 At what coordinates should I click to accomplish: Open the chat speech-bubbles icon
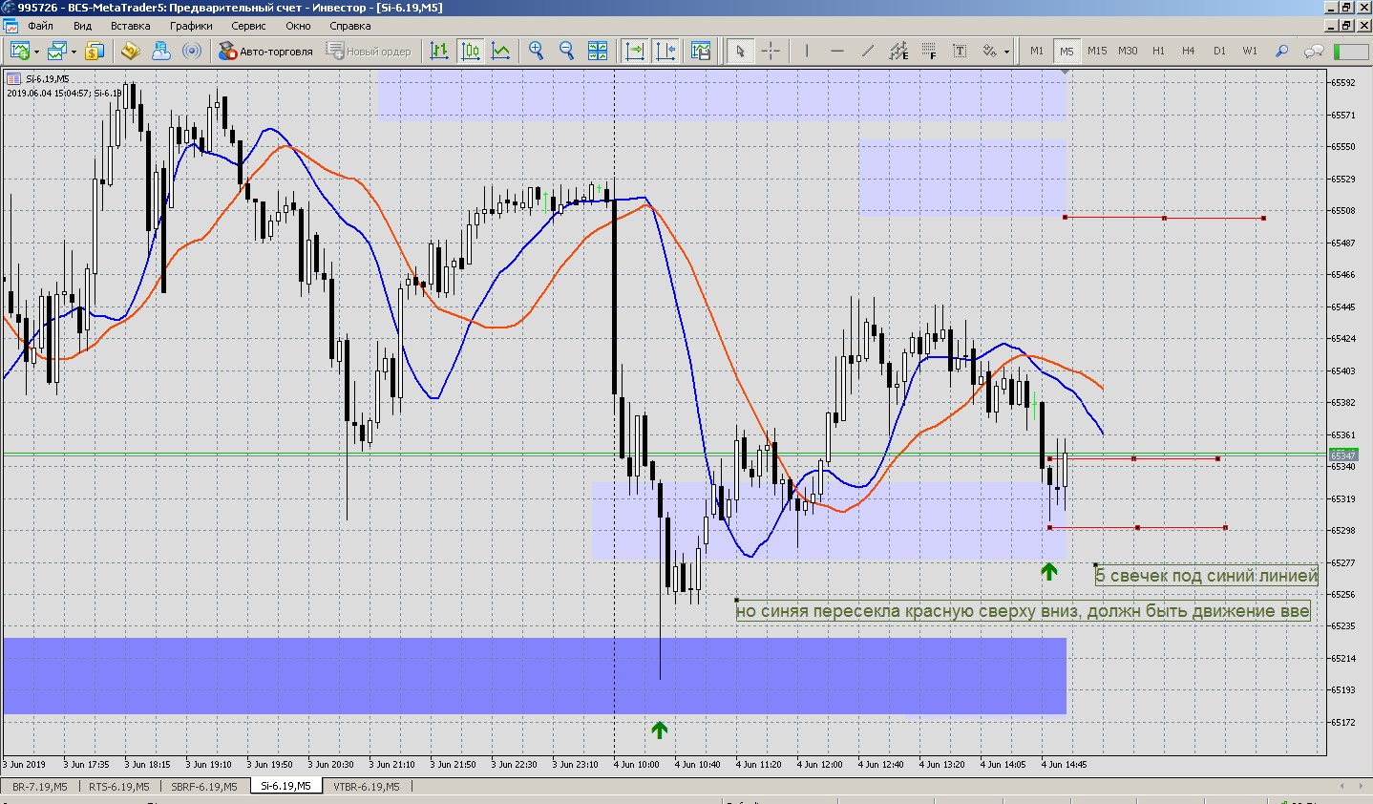pos(1315,51)
